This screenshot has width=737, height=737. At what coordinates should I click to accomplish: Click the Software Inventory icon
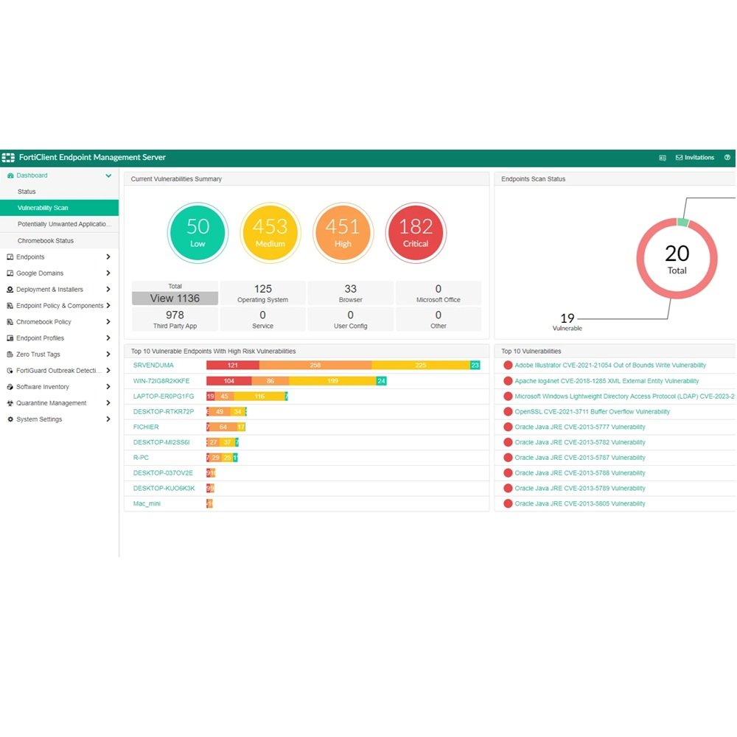(x=10, y=387)
